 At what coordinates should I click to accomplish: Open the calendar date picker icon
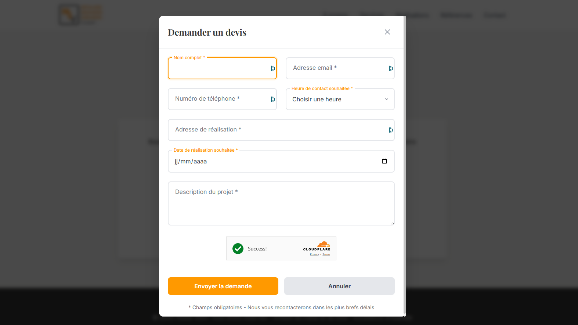[x=384, y=161]
